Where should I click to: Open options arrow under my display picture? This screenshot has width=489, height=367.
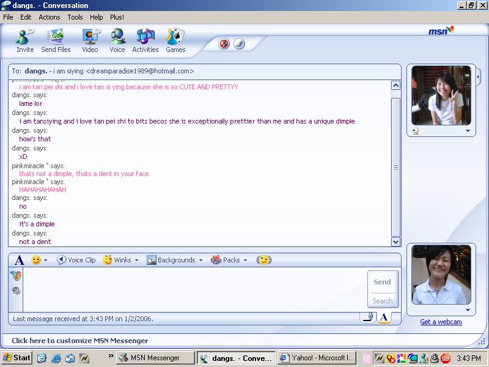[x=468, y=310]
